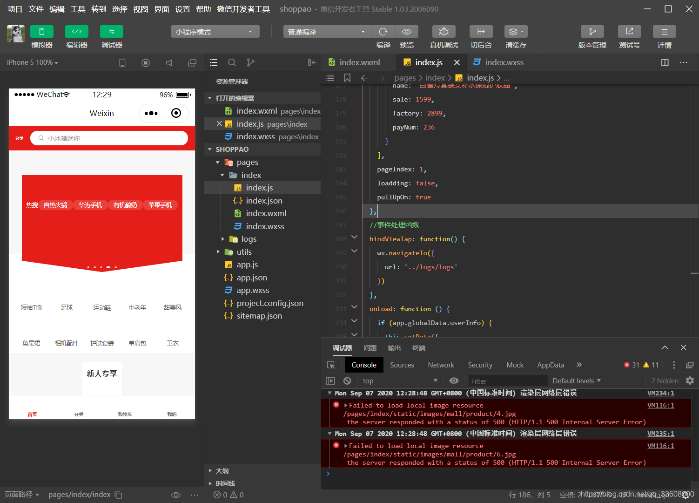Image resolution: width=699 pixels, height=503 pixels.
Task: Toggle the 编辑器 editor panel button
Action: [77, 32]
